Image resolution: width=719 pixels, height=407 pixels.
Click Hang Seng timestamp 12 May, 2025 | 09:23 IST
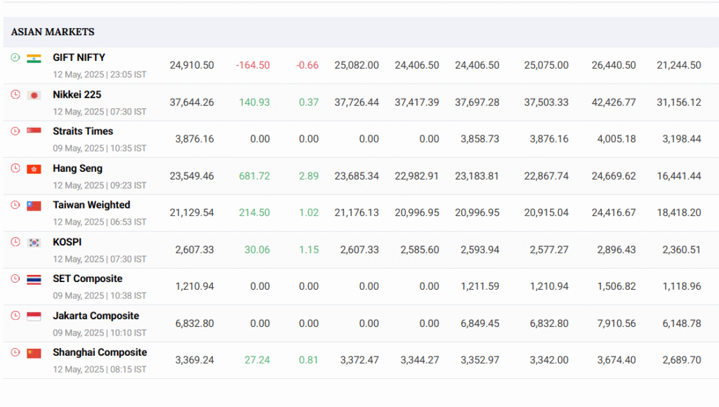click(100, 186)
